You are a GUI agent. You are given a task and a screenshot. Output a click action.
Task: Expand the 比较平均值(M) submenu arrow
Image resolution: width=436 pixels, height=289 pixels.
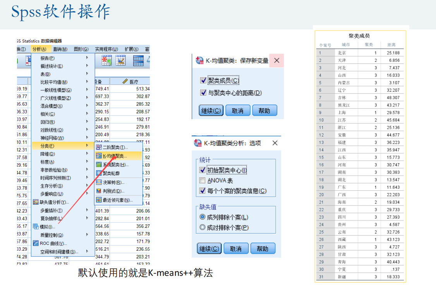click(87, 82)
